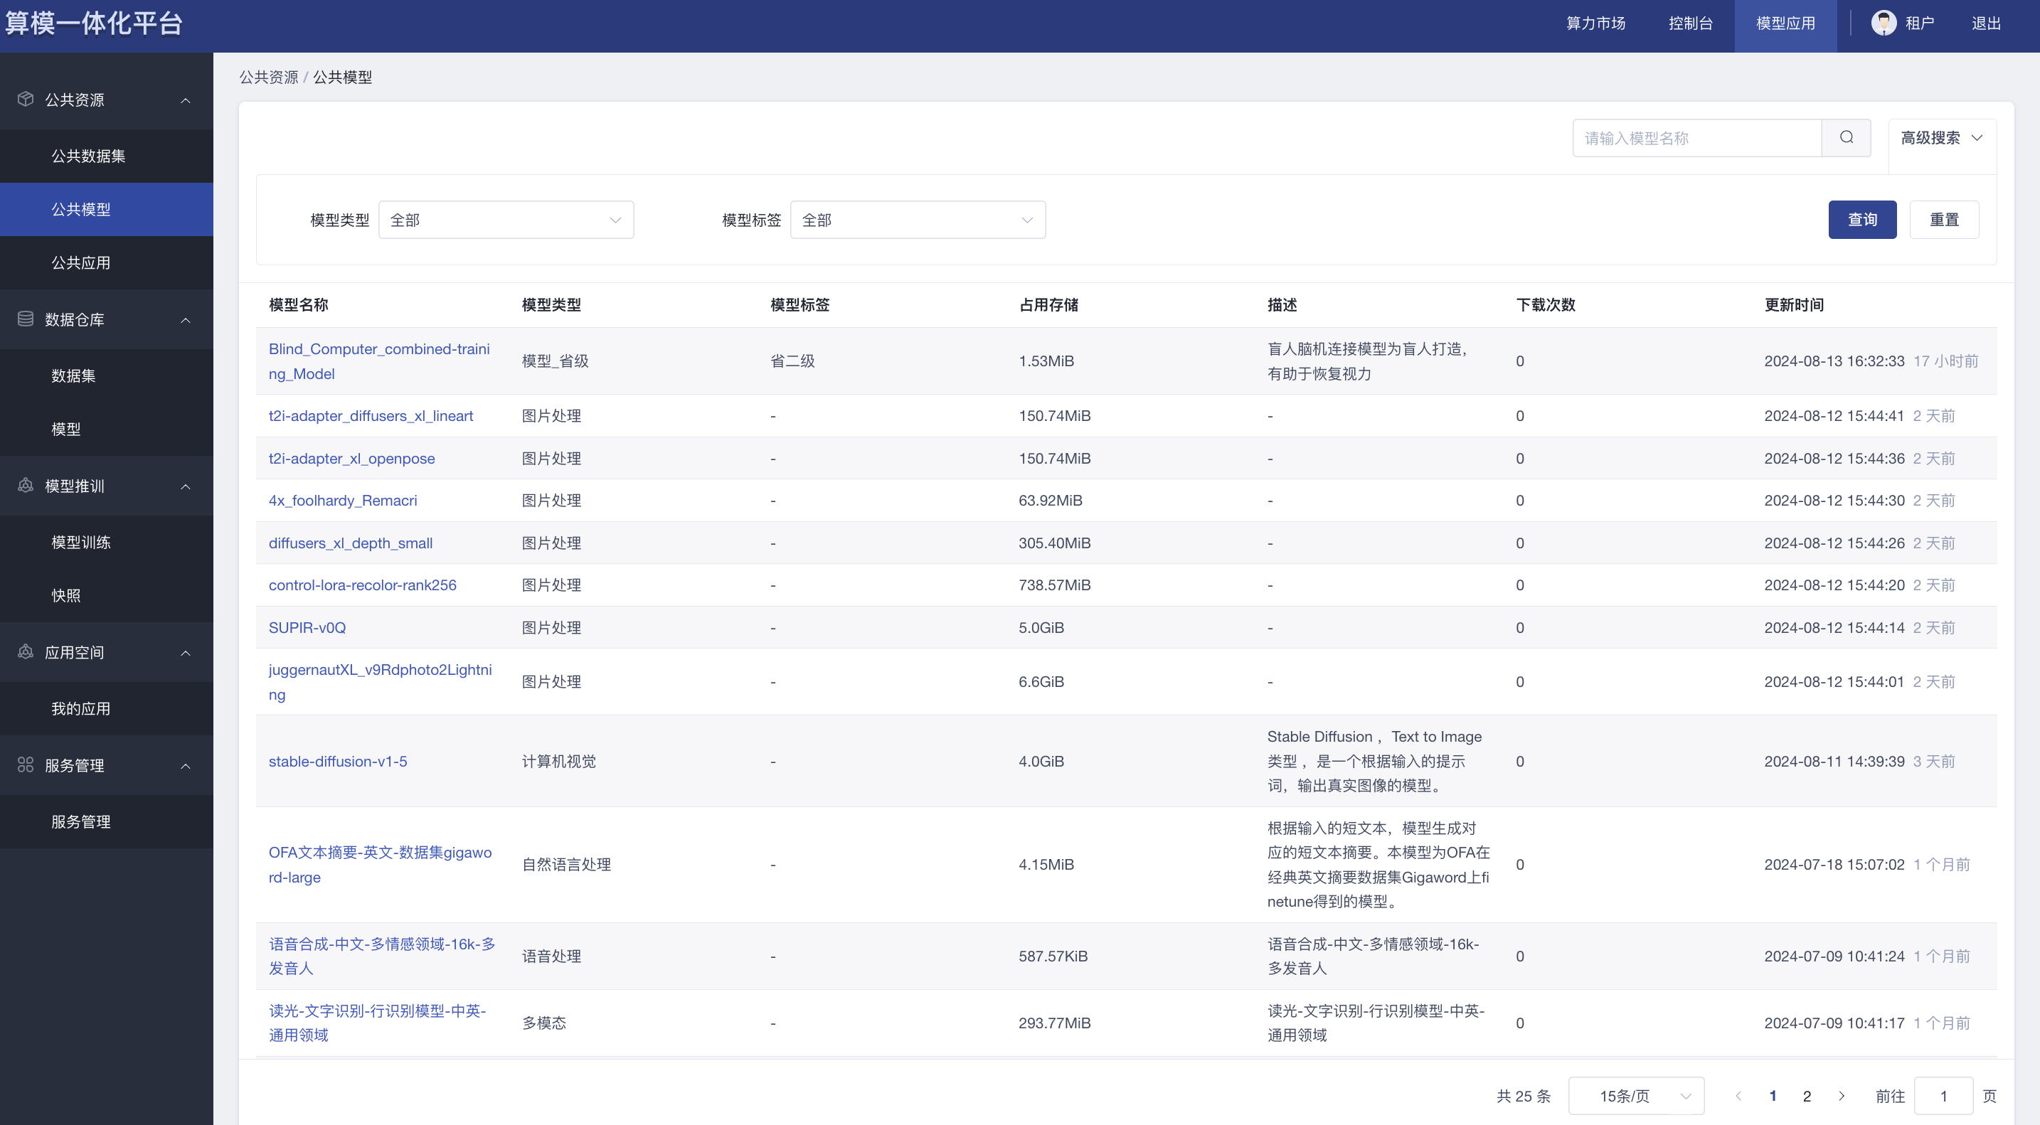Viewport: 2040px width, 1125px height.
Task: Open the stable-diffusion-v1-5 model link
Action: click(x=337, y=761)
